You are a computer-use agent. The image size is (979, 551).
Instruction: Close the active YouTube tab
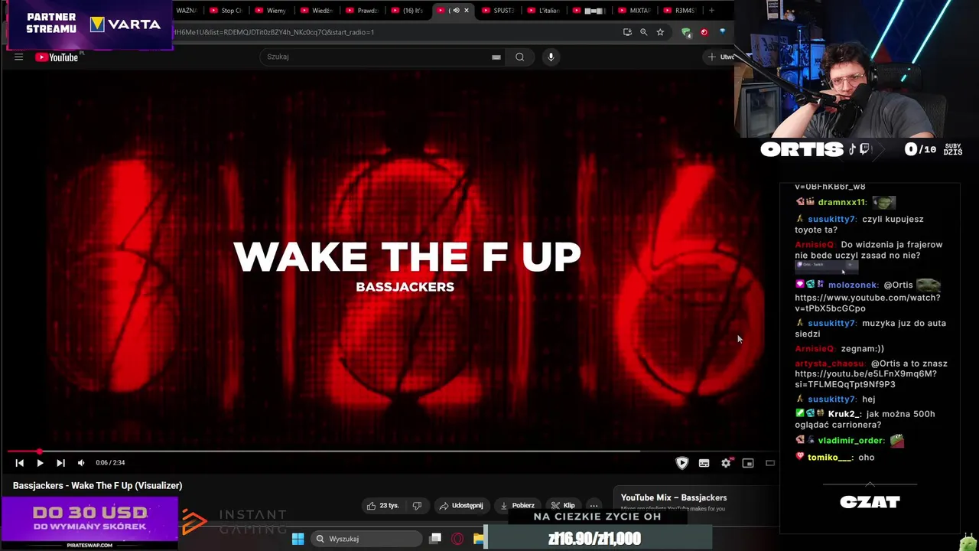tap(467, 11)
